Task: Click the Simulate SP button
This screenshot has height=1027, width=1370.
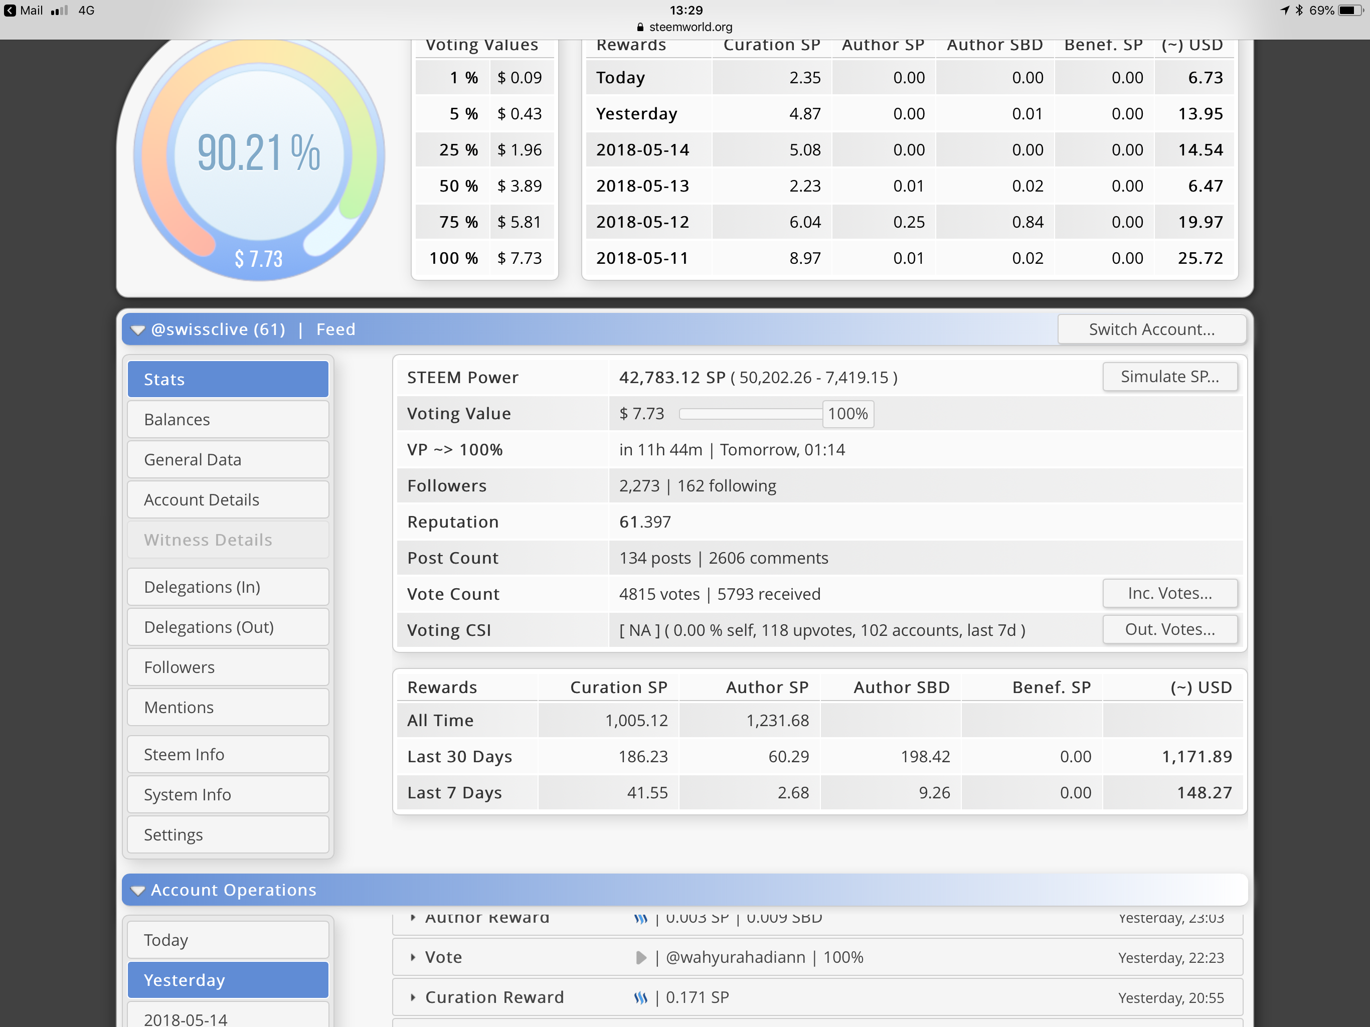Action: pyautogui.click(x=1170, y=377)
